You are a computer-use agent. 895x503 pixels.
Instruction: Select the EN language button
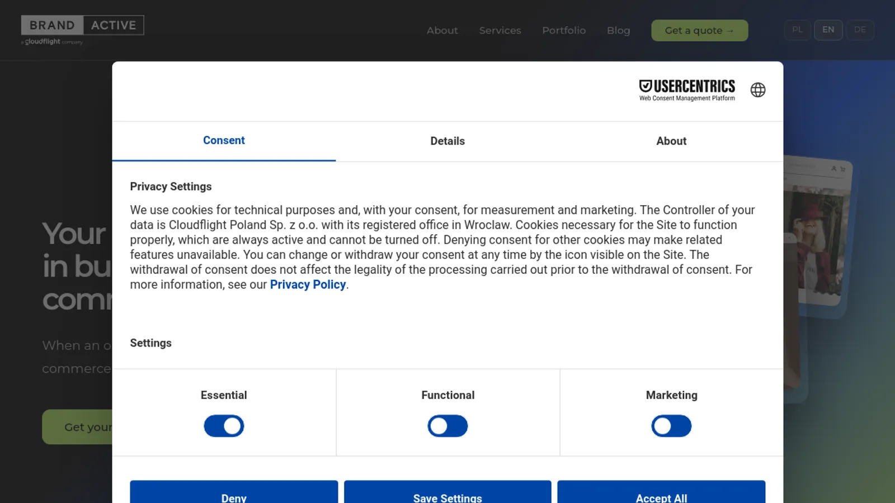pyautogui.click(x=828, y=30)
